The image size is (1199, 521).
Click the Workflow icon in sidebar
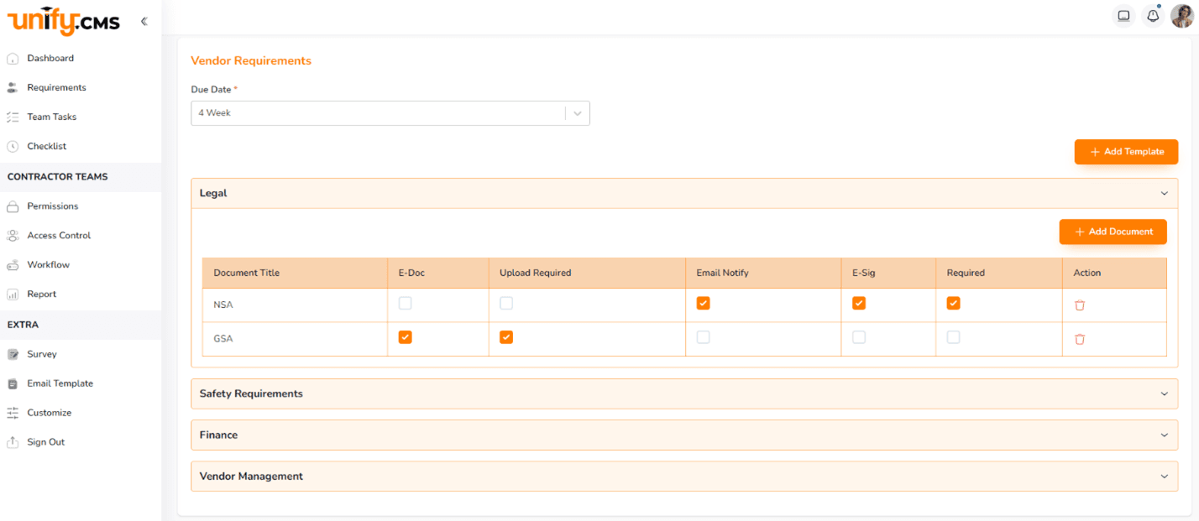tap(13, 265)
